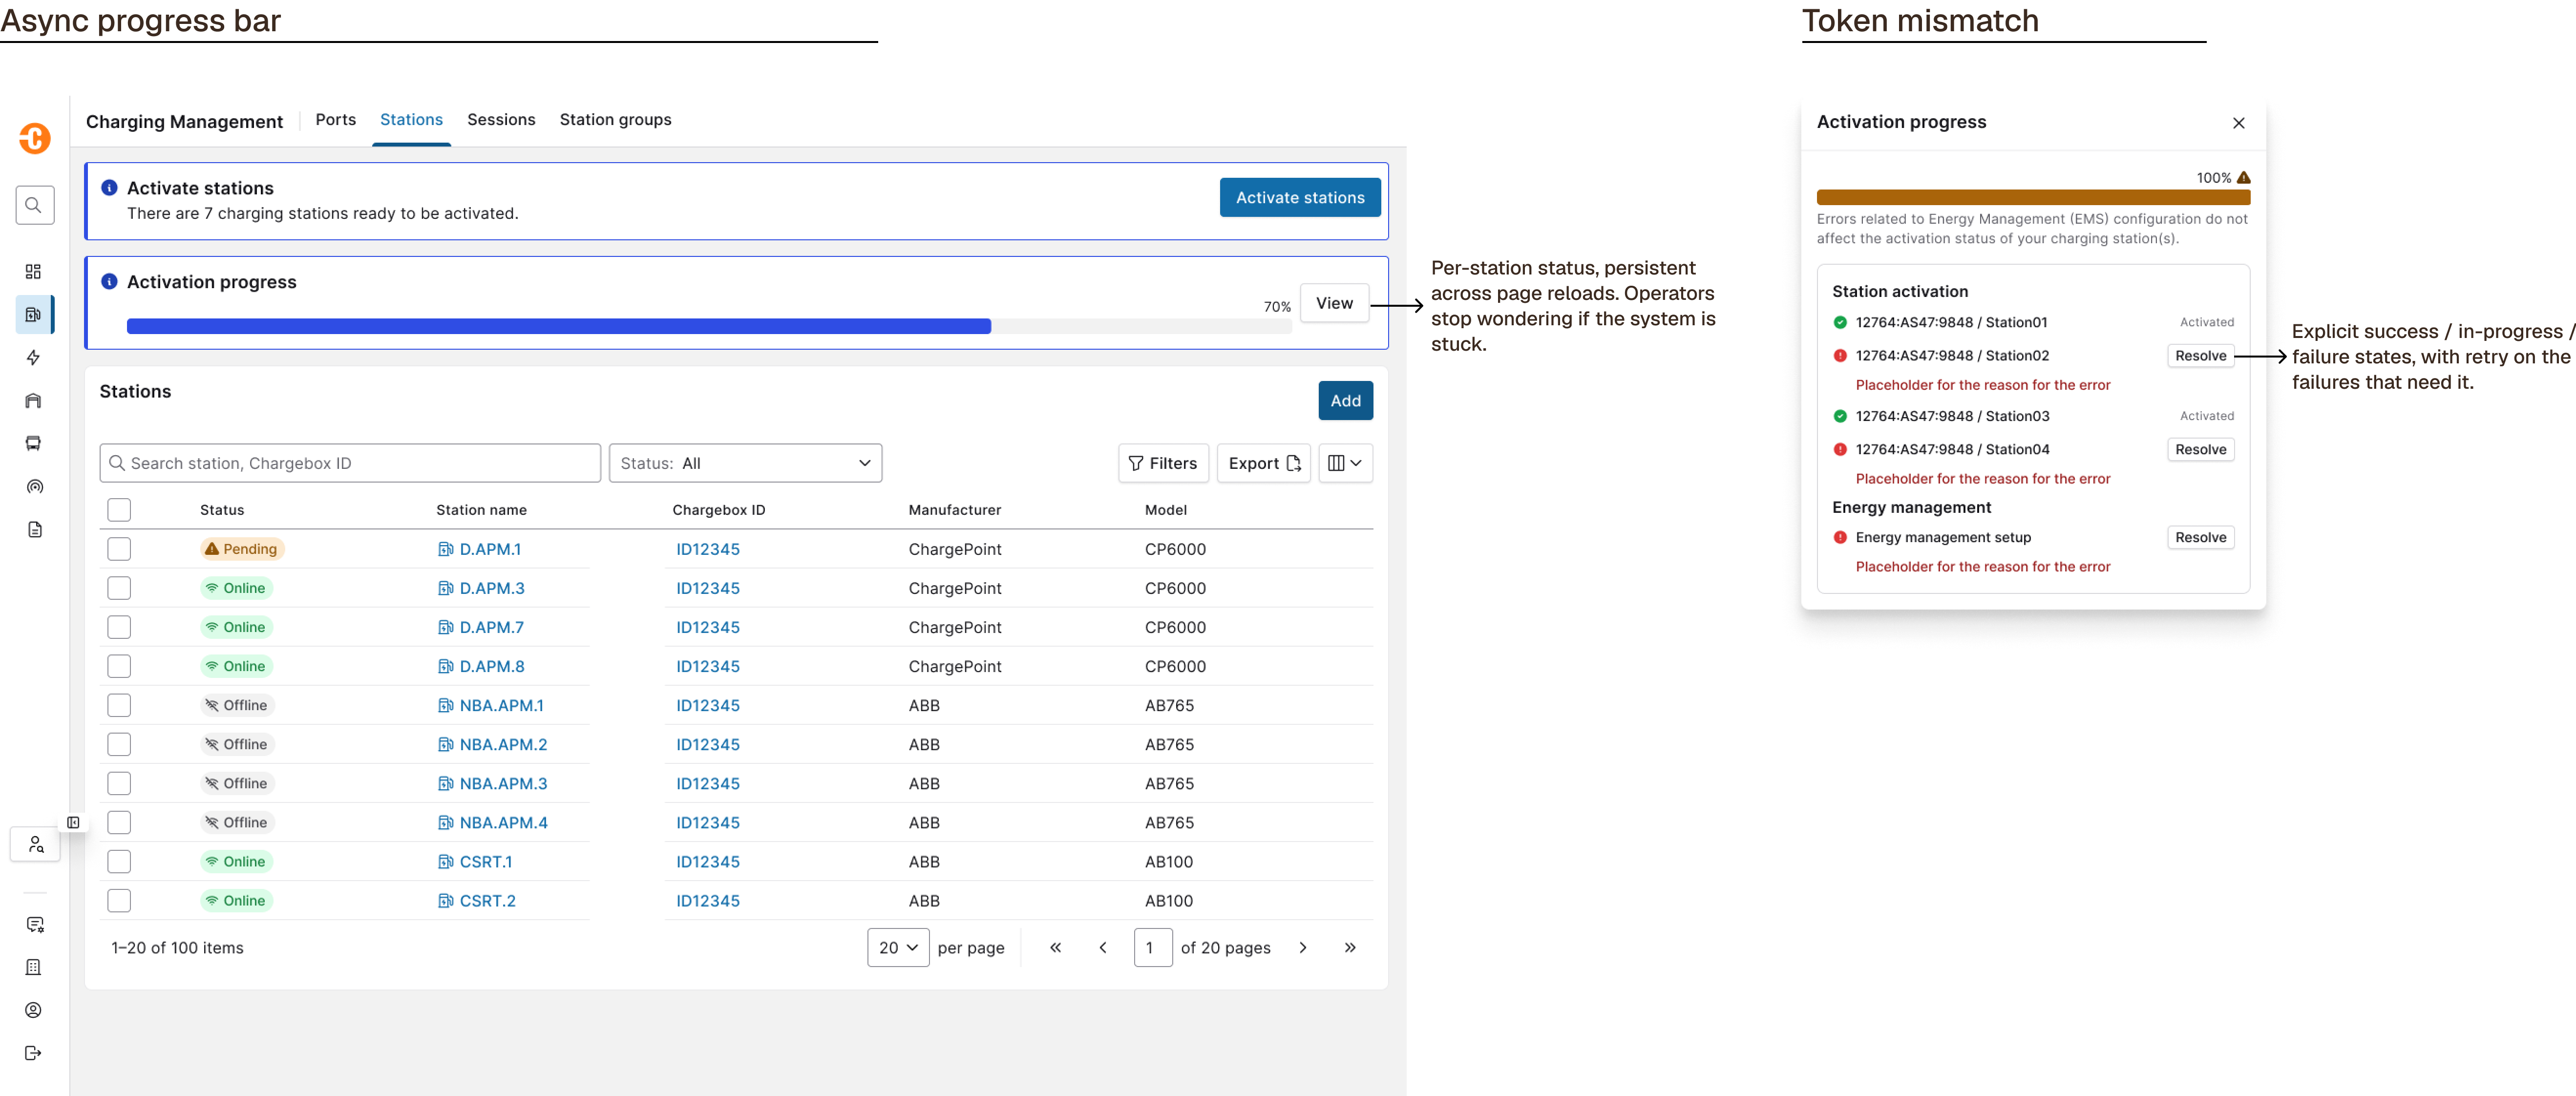Open the depot garage icon in sidebar
The width and height of the screenshot is (2576, 1096).
[33, 401]
